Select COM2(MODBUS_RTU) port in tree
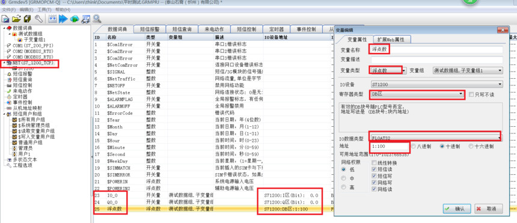This screenshot has width=517, height=223. click(x=33, y=51)
